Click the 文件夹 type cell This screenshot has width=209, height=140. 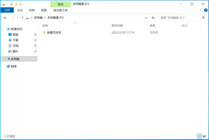pyautogui.click(x=154, y=32)
